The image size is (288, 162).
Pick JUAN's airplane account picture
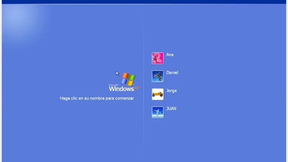point(157,112)
